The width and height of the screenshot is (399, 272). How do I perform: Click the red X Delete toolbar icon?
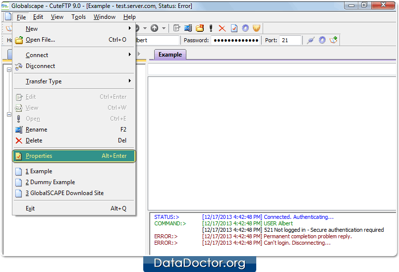click(x=222, y=28)
